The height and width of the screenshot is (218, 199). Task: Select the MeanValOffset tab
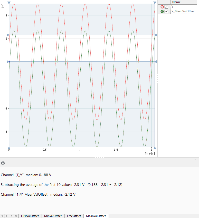click(x=96, y=216)
